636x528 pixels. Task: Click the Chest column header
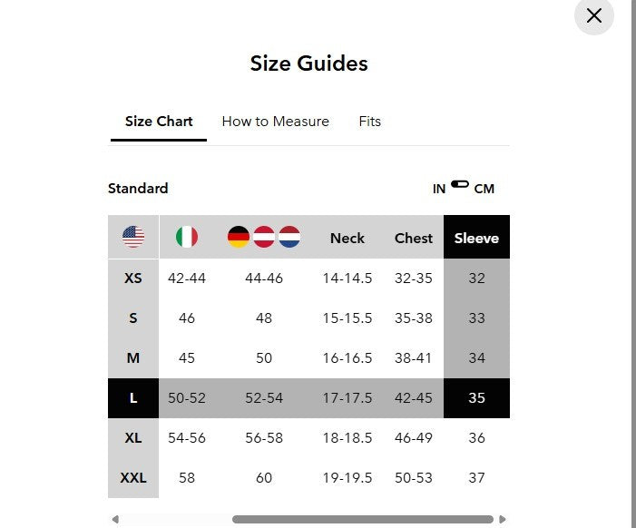click(x=414, y=238)
